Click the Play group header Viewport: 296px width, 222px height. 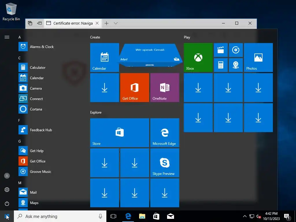click(187, 37)
